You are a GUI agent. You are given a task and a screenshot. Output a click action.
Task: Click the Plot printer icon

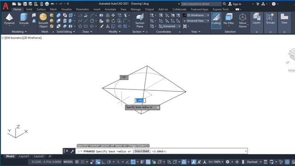tap(47, 4)
